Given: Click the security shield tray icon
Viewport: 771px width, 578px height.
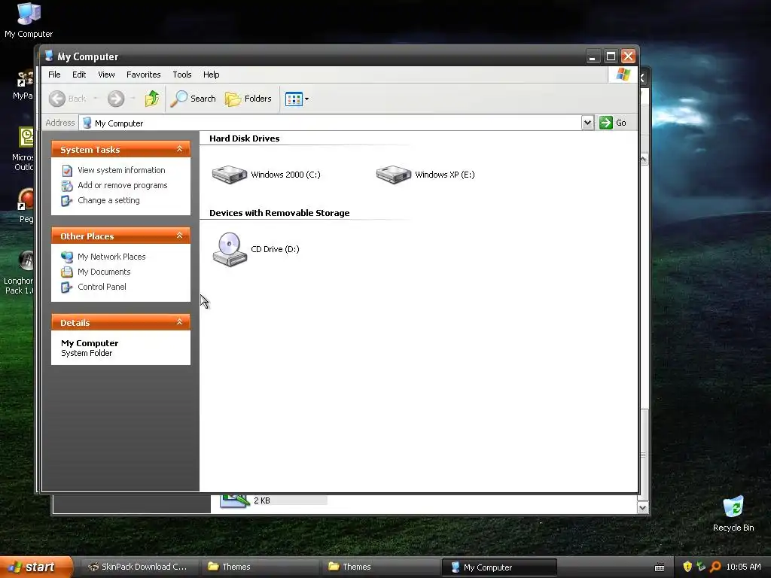Looking at the screenshot, I should [687, 567].
